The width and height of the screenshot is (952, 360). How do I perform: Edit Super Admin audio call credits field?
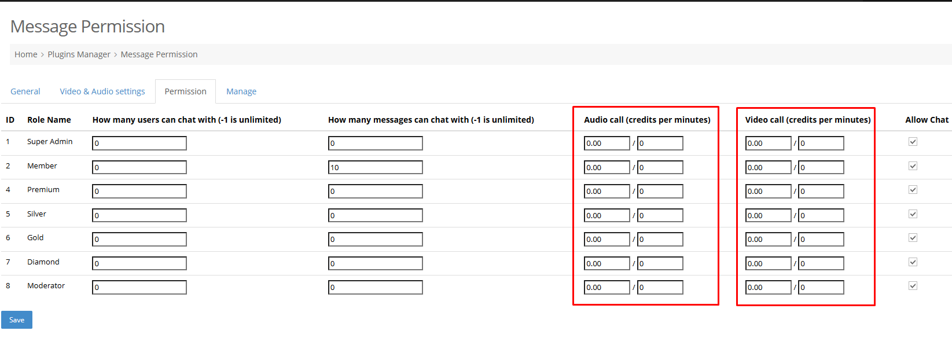[607, 143]
